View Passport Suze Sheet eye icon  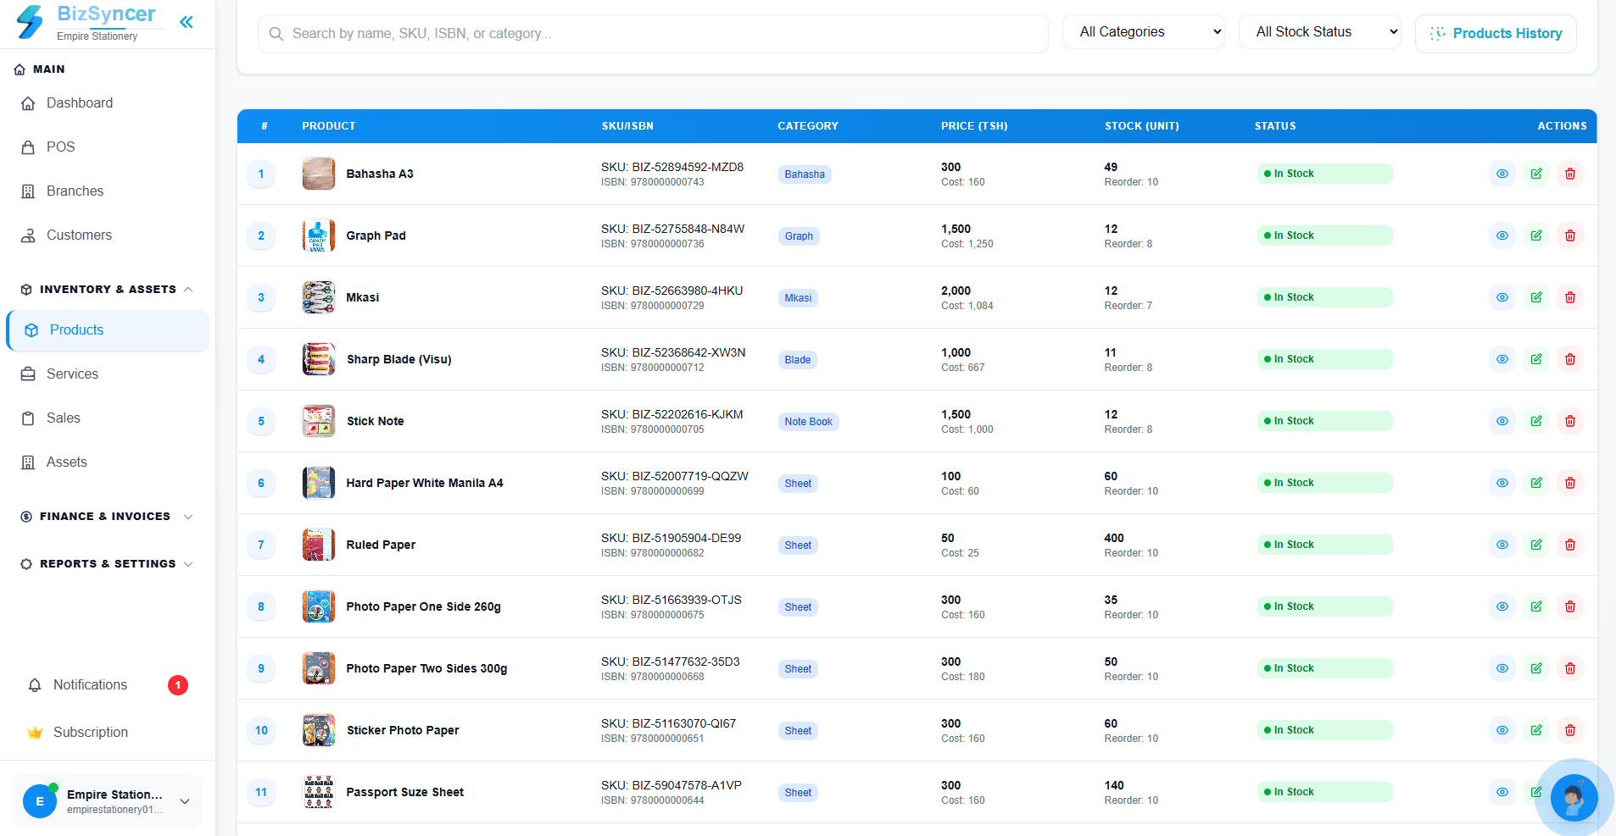pyautogui.click(x=1502, y=792)
